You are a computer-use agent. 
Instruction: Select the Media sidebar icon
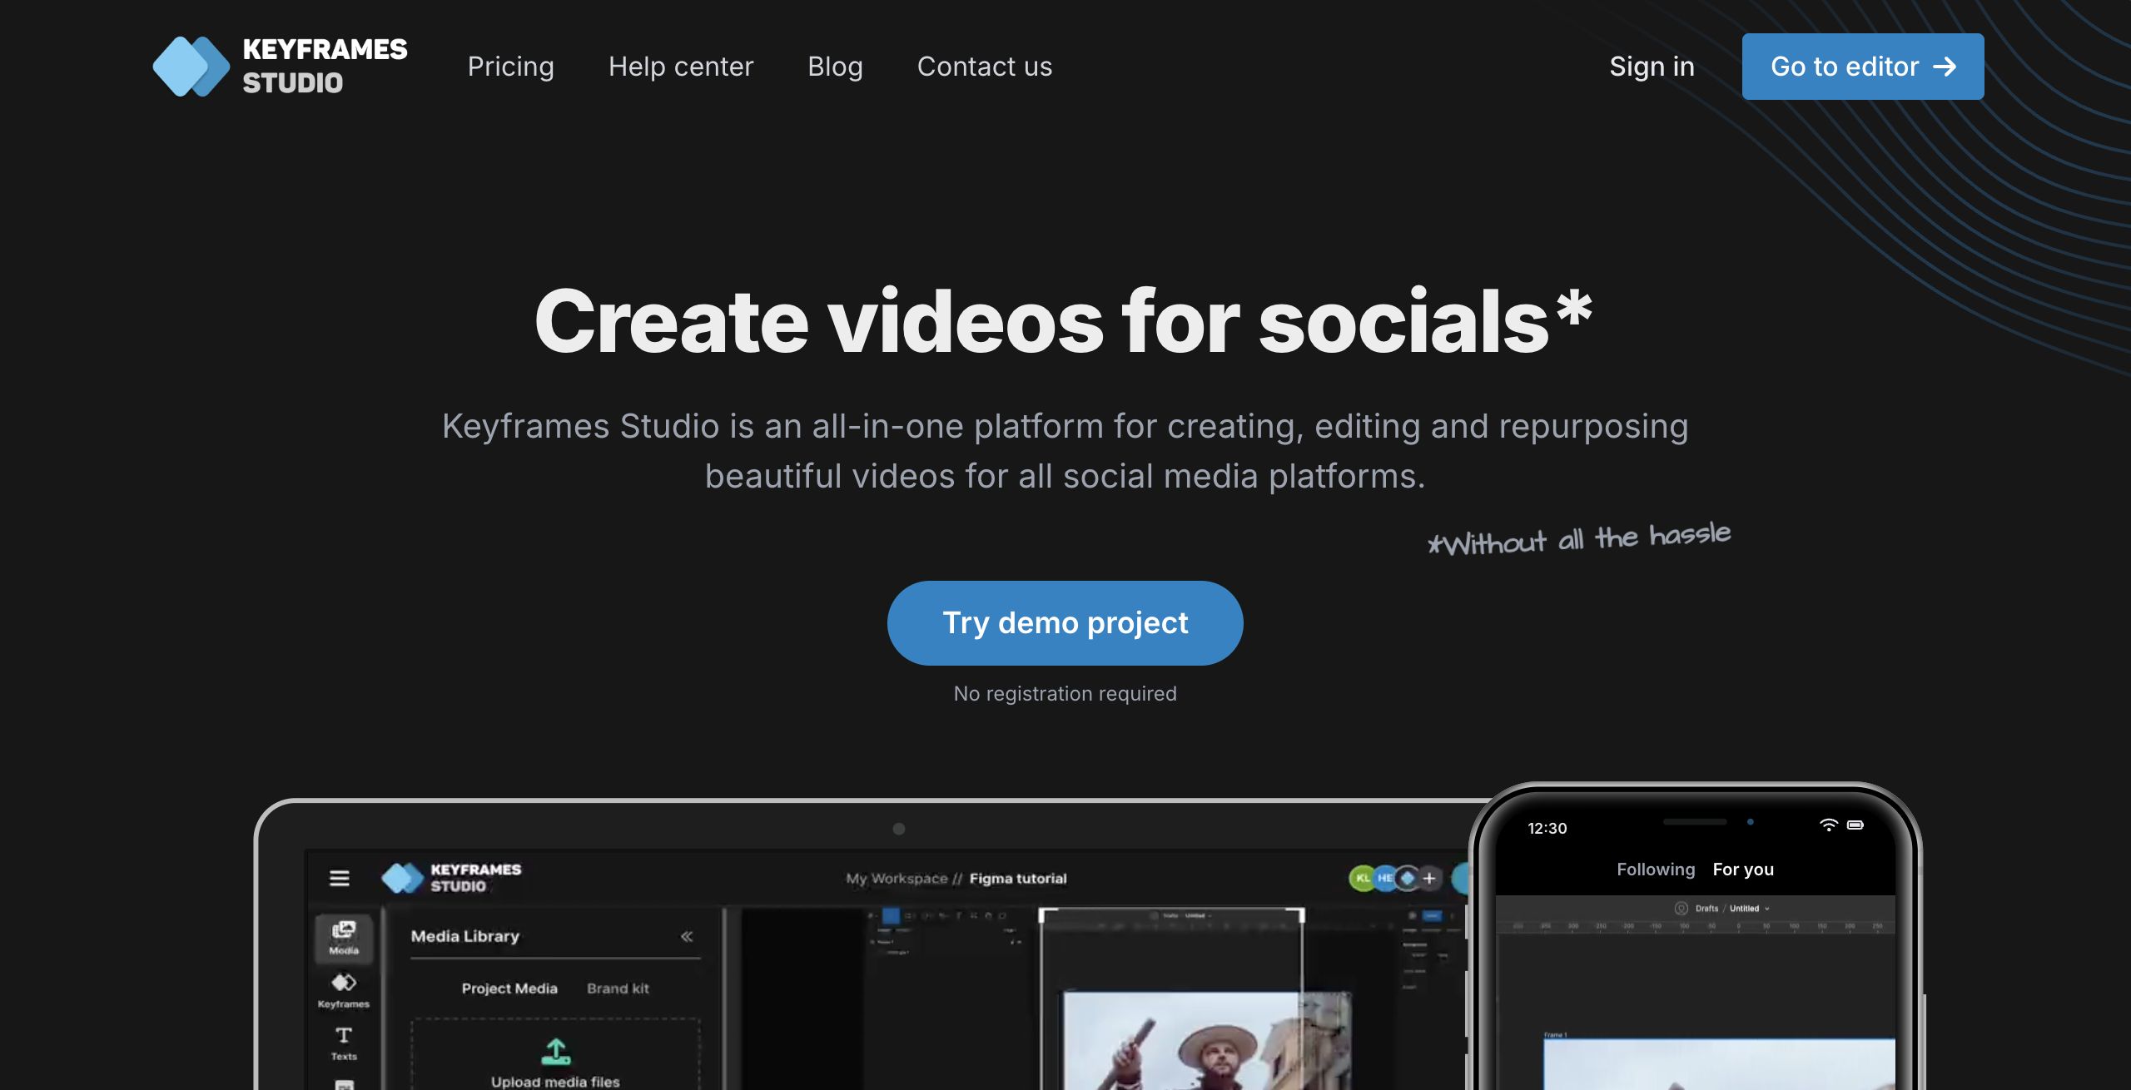344,937
